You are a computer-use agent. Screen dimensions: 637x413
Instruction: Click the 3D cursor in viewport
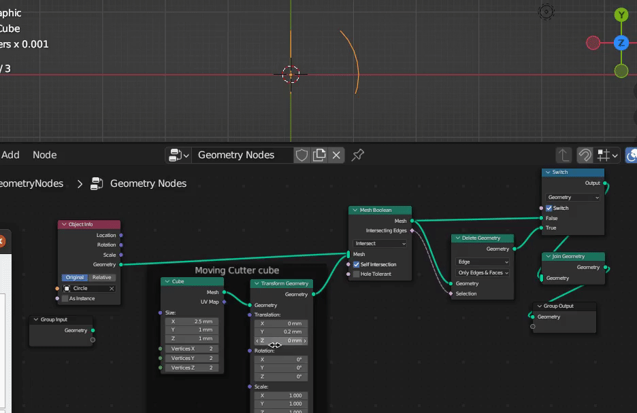click(291, 75)
